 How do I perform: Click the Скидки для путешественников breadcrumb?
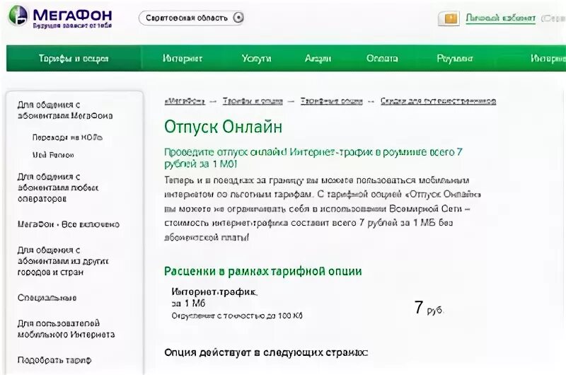(x=438, y=101)
